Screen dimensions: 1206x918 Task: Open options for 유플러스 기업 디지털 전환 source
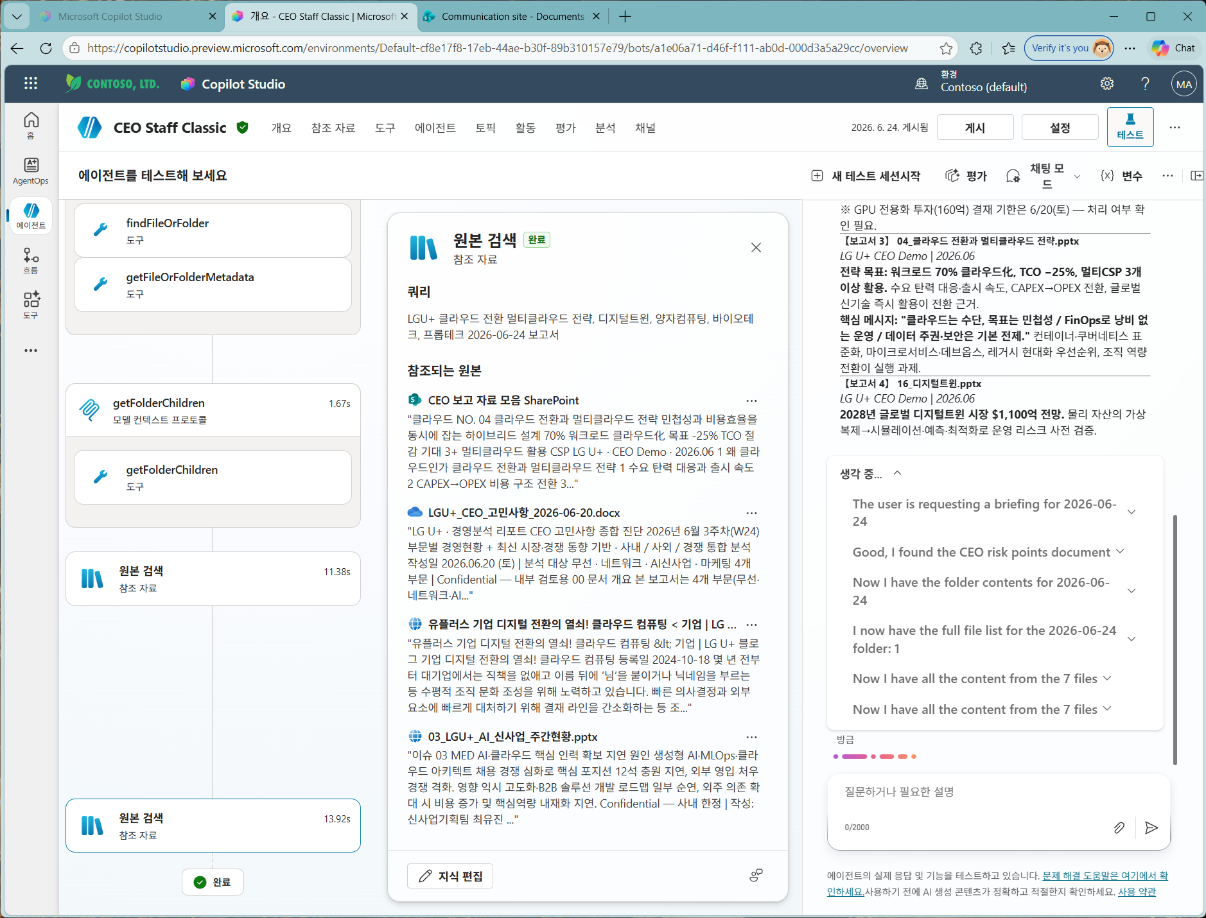pos(751,625)
